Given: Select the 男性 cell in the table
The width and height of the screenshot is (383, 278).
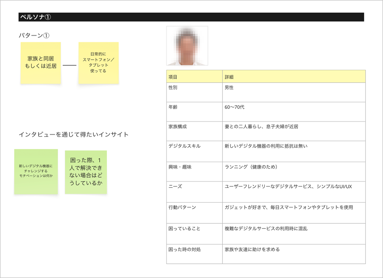Looking at the screenshot, I should click(294, 92).
